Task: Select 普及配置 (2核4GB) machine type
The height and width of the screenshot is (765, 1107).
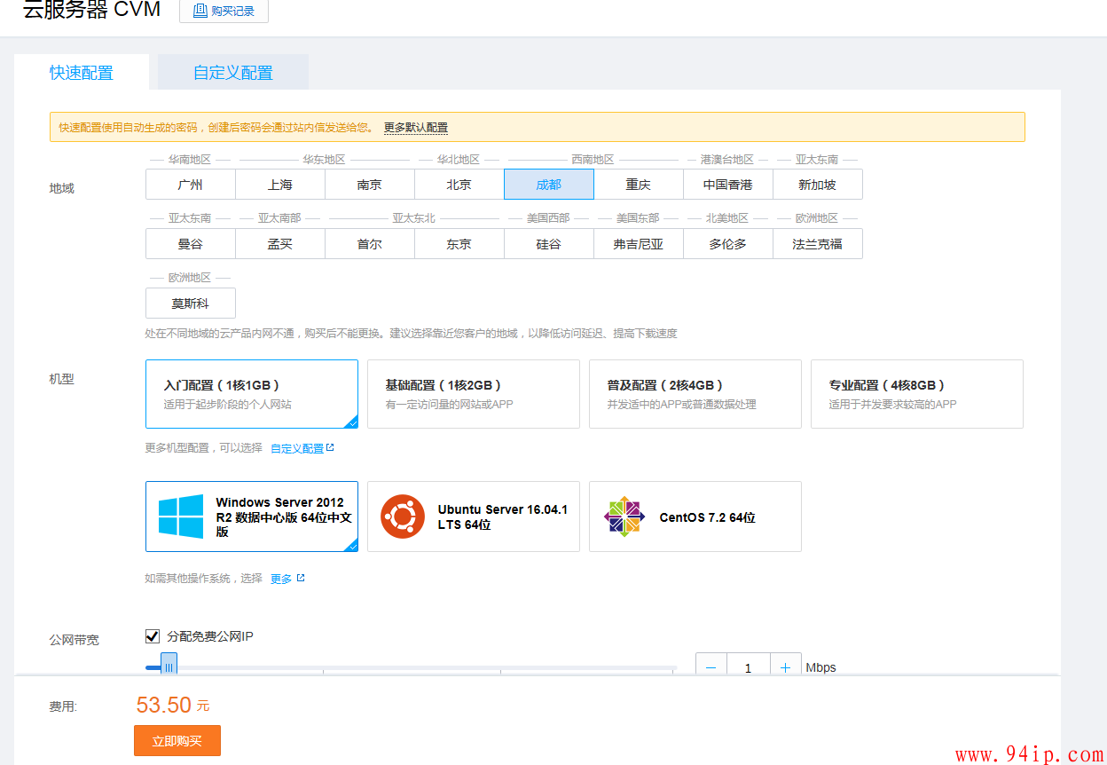Action: (x=695, y=394)
